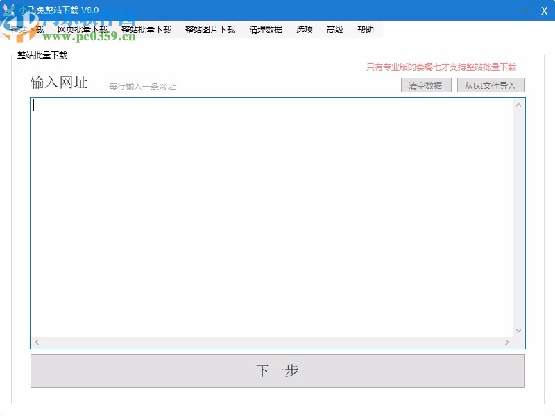Viewport: 555px width, 416px height.
Task: Open the 整站下载 menu
Action: (26, 29)
